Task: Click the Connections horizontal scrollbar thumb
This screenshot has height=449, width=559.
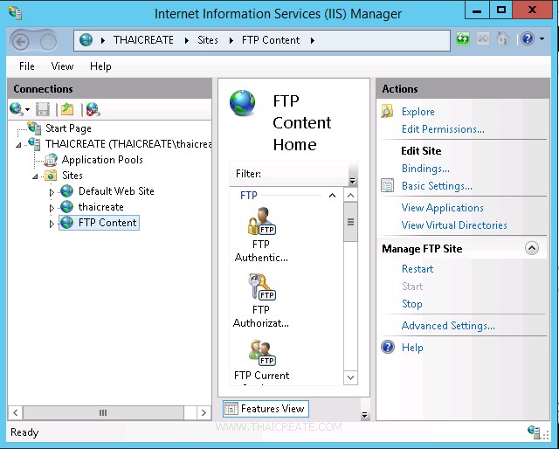Action: [x=103, y=412]
